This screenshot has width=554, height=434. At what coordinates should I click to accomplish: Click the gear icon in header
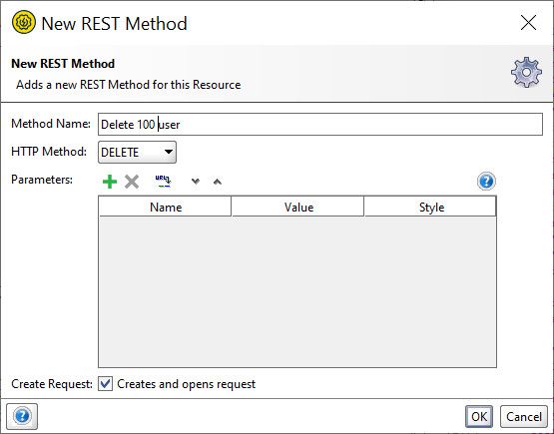(x=526, y=72)
